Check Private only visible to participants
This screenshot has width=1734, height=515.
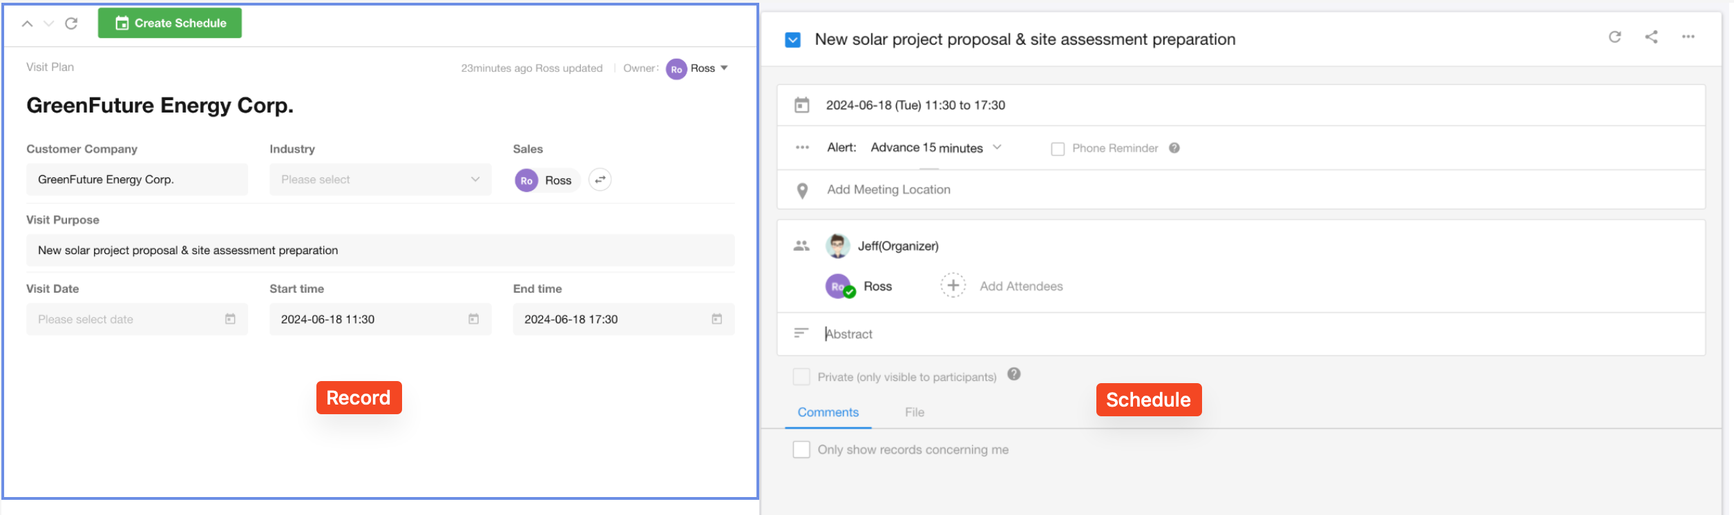tap(801, 377)
